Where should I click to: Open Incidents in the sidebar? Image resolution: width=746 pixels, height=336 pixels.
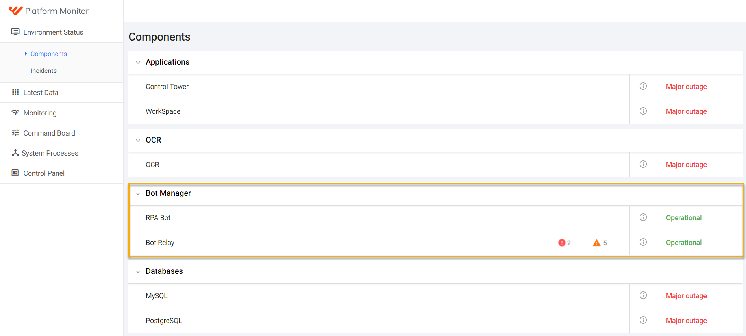[44, 71]
